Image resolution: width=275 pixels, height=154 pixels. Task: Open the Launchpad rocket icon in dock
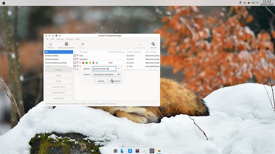pyautogui.click(x=116, y=151)
